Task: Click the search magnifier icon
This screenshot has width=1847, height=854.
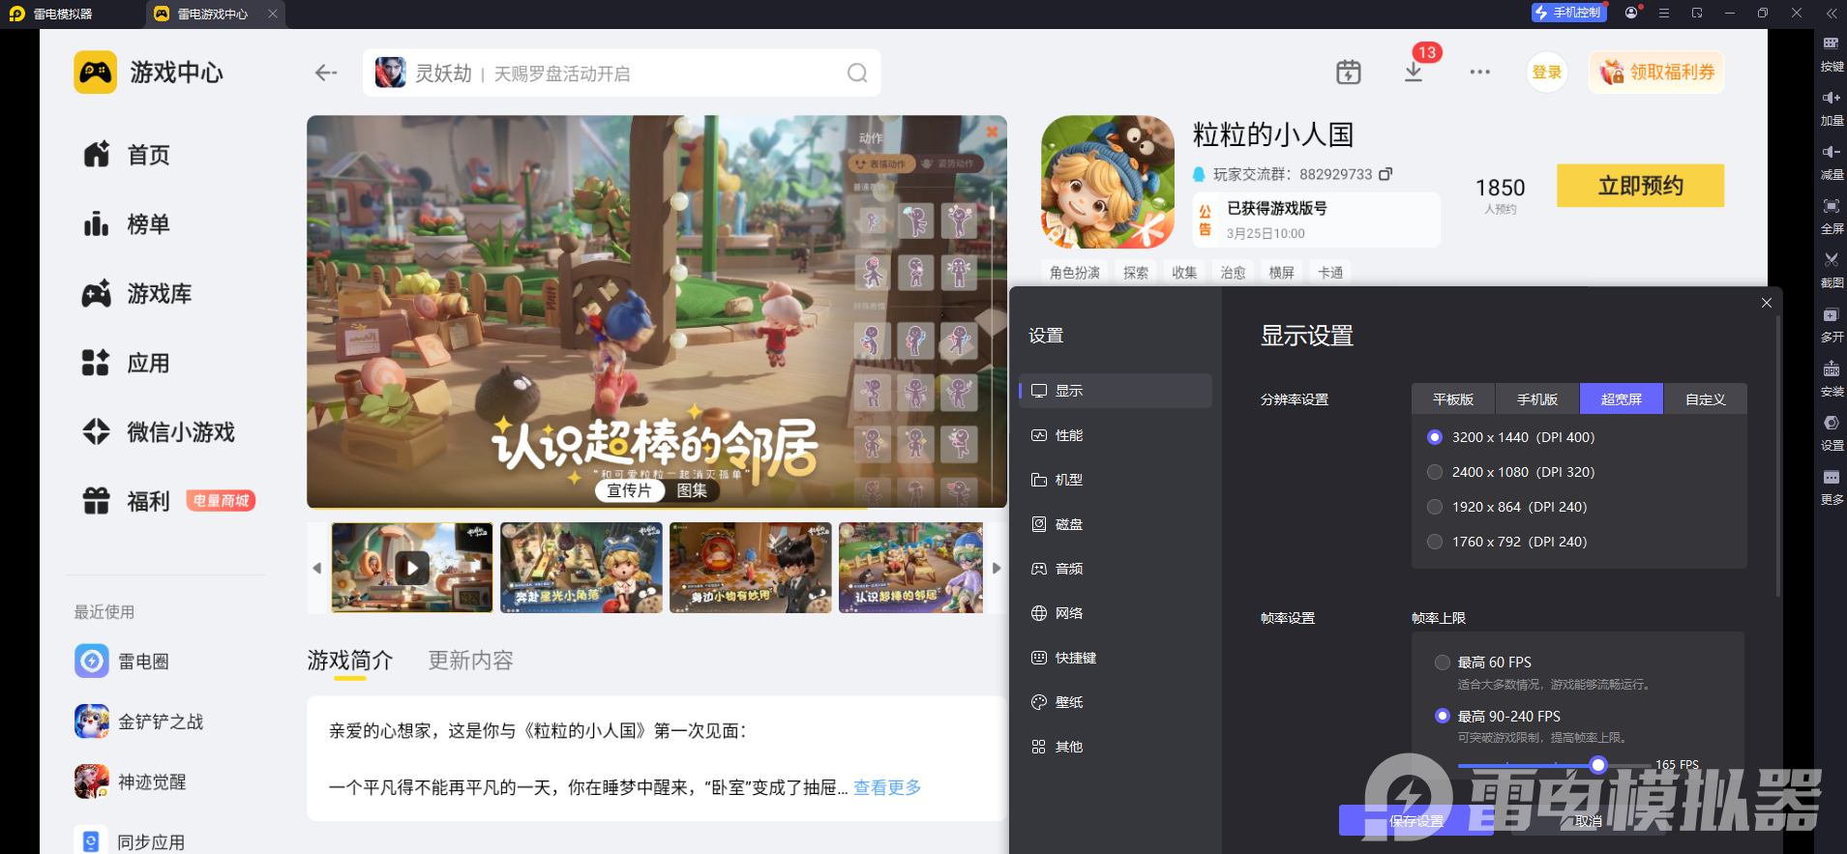Action: point(857,74)
